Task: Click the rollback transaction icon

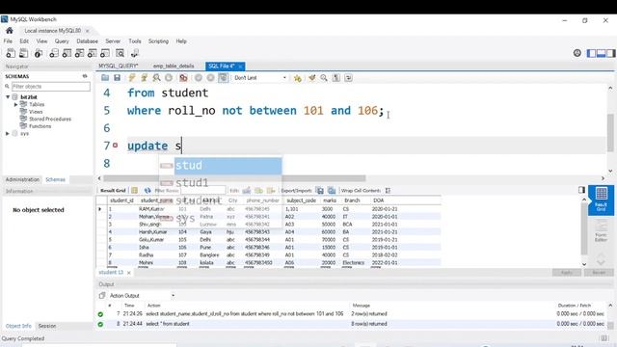Action: pyautogui.click(x=210, y=78)
